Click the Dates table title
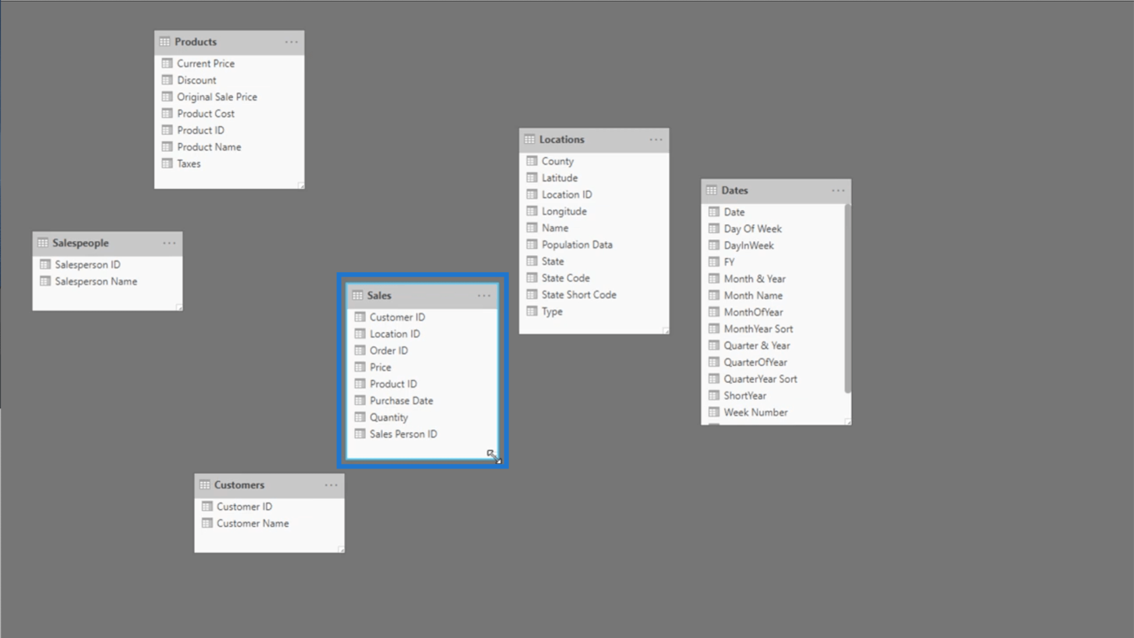1134x638 pixels. pos(734,190)
